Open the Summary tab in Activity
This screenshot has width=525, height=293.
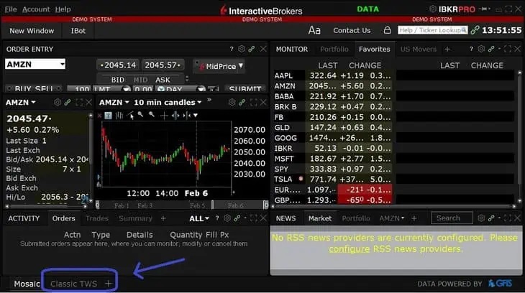coord(135,218)
